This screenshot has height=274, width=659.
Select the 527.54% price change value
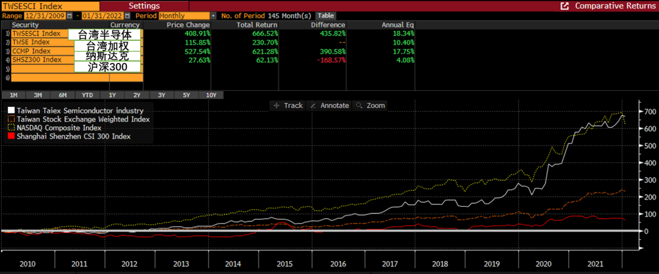click(x=196, y=51)
